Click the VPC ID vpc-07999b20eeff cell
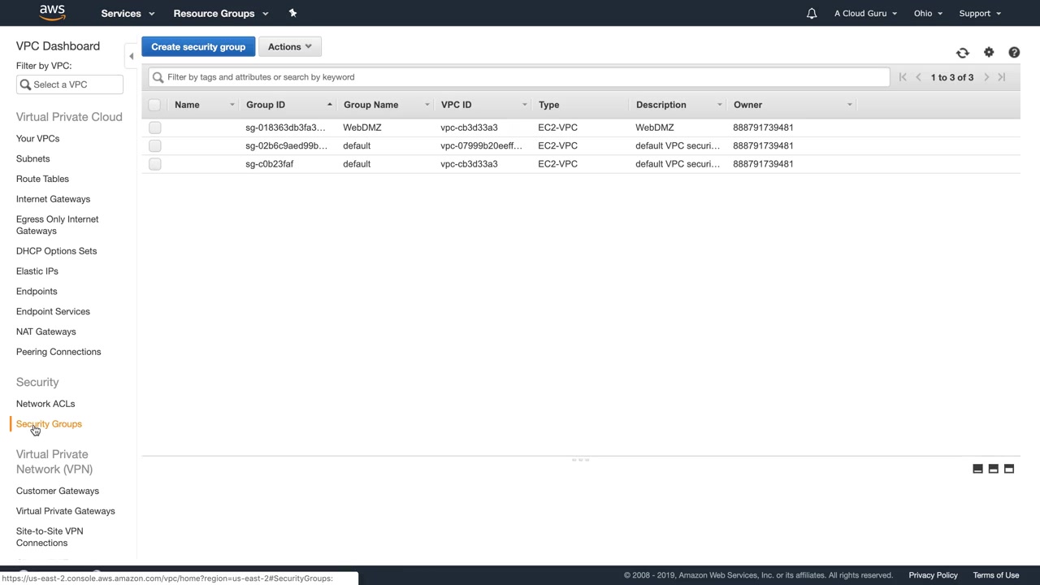 coord(481,145)
